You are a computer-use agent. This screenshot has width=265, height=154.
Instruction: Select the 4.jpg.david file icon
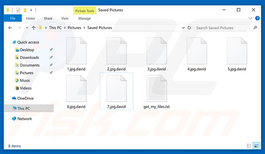point(197,51)
